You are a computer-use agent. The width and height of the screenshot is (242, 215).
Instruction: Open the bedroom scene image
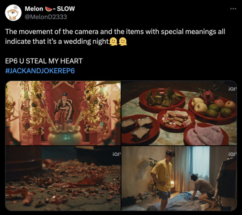click(x=179, y=178)
